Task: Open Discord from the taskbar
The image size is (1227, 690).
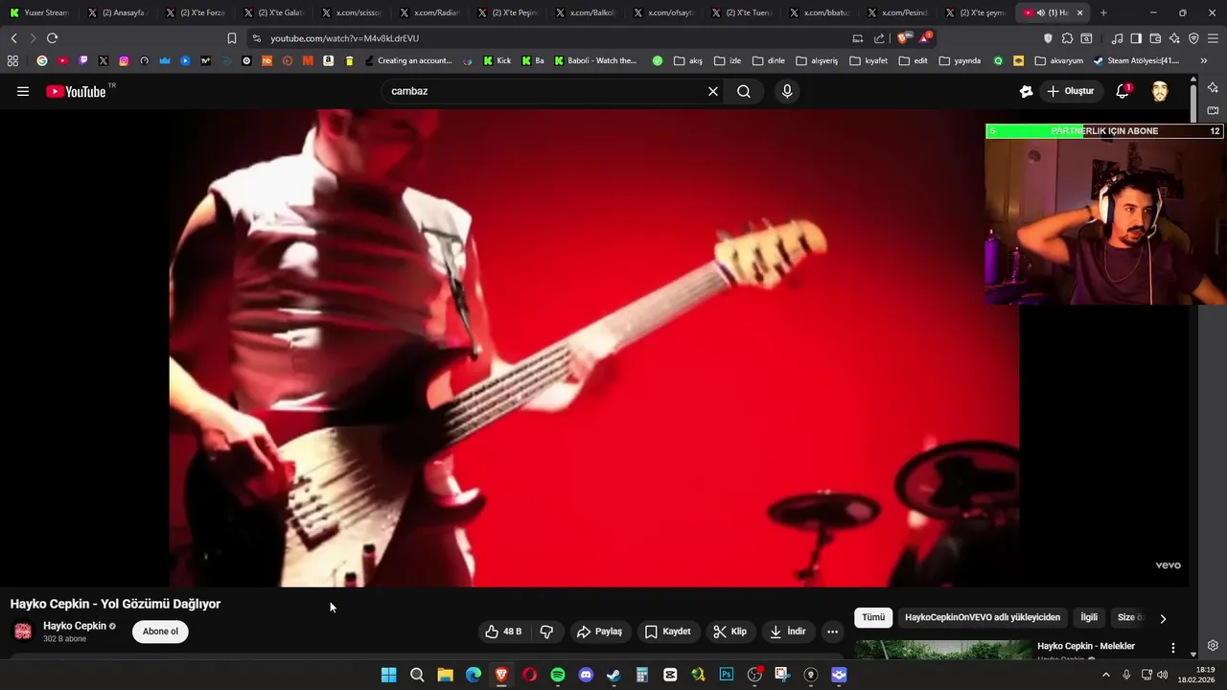Action: click(x=586, y=675)
